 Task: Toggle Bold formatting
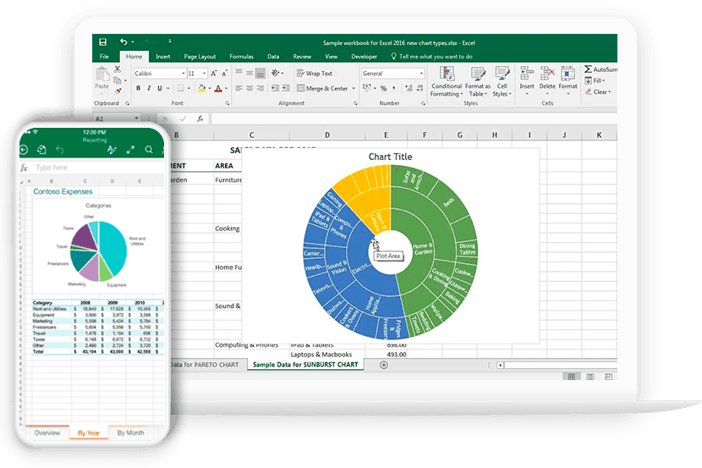coord(139,88)
